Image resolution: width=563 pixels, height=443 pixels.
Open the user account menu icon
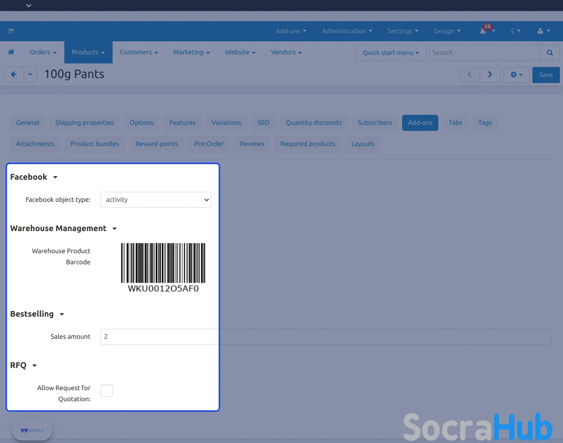pyautogui.click(x=543, y=31)
